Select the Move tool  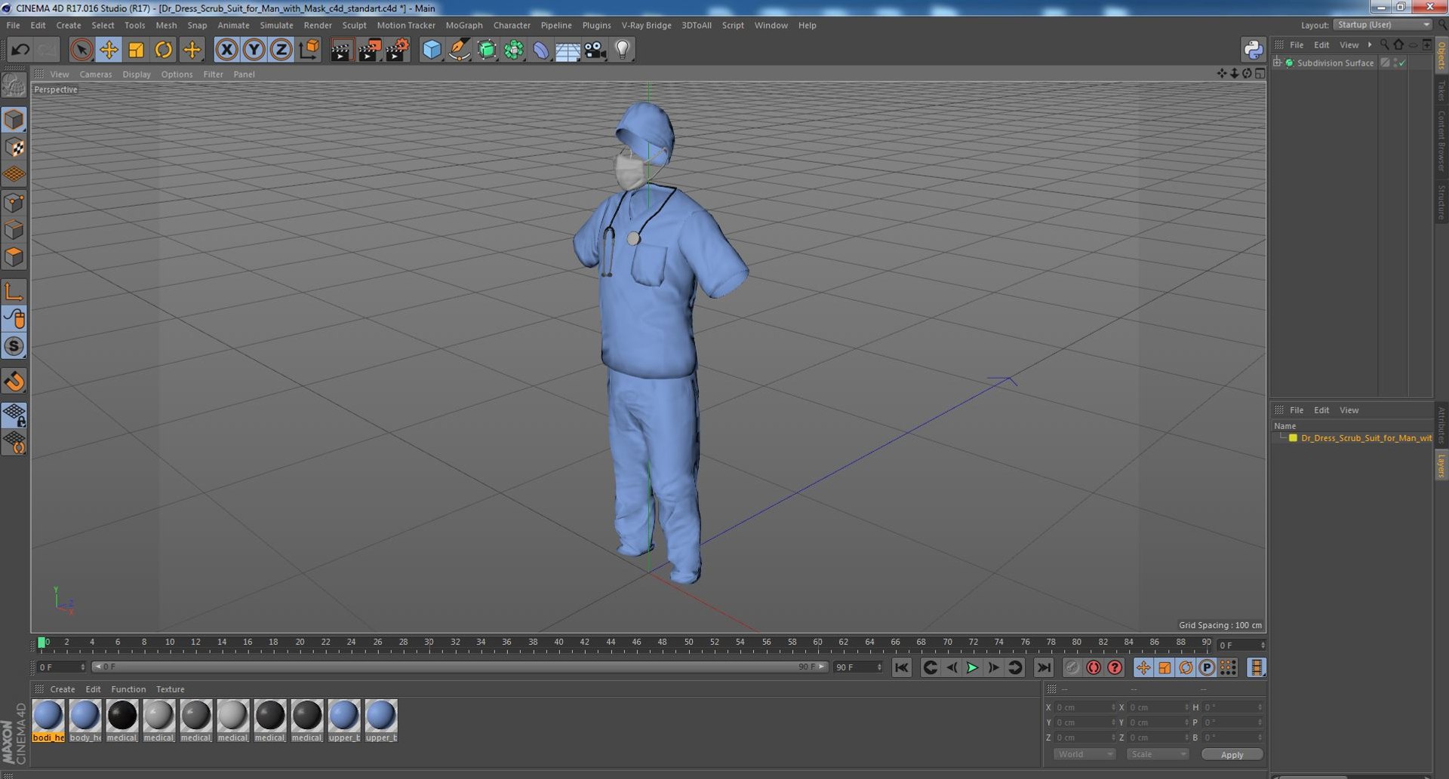click(x=109, y=50)
